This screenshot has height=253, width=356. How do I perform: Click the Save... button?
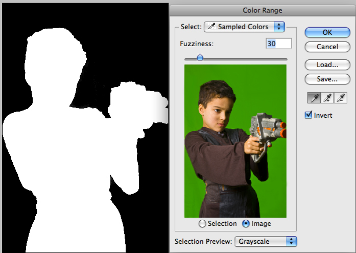(327, 79)
